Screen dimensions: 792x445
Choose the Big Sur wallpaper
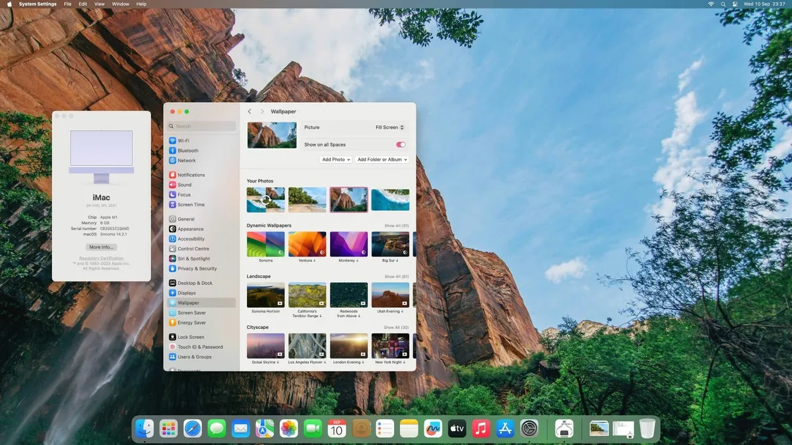(x=390, y=245)
